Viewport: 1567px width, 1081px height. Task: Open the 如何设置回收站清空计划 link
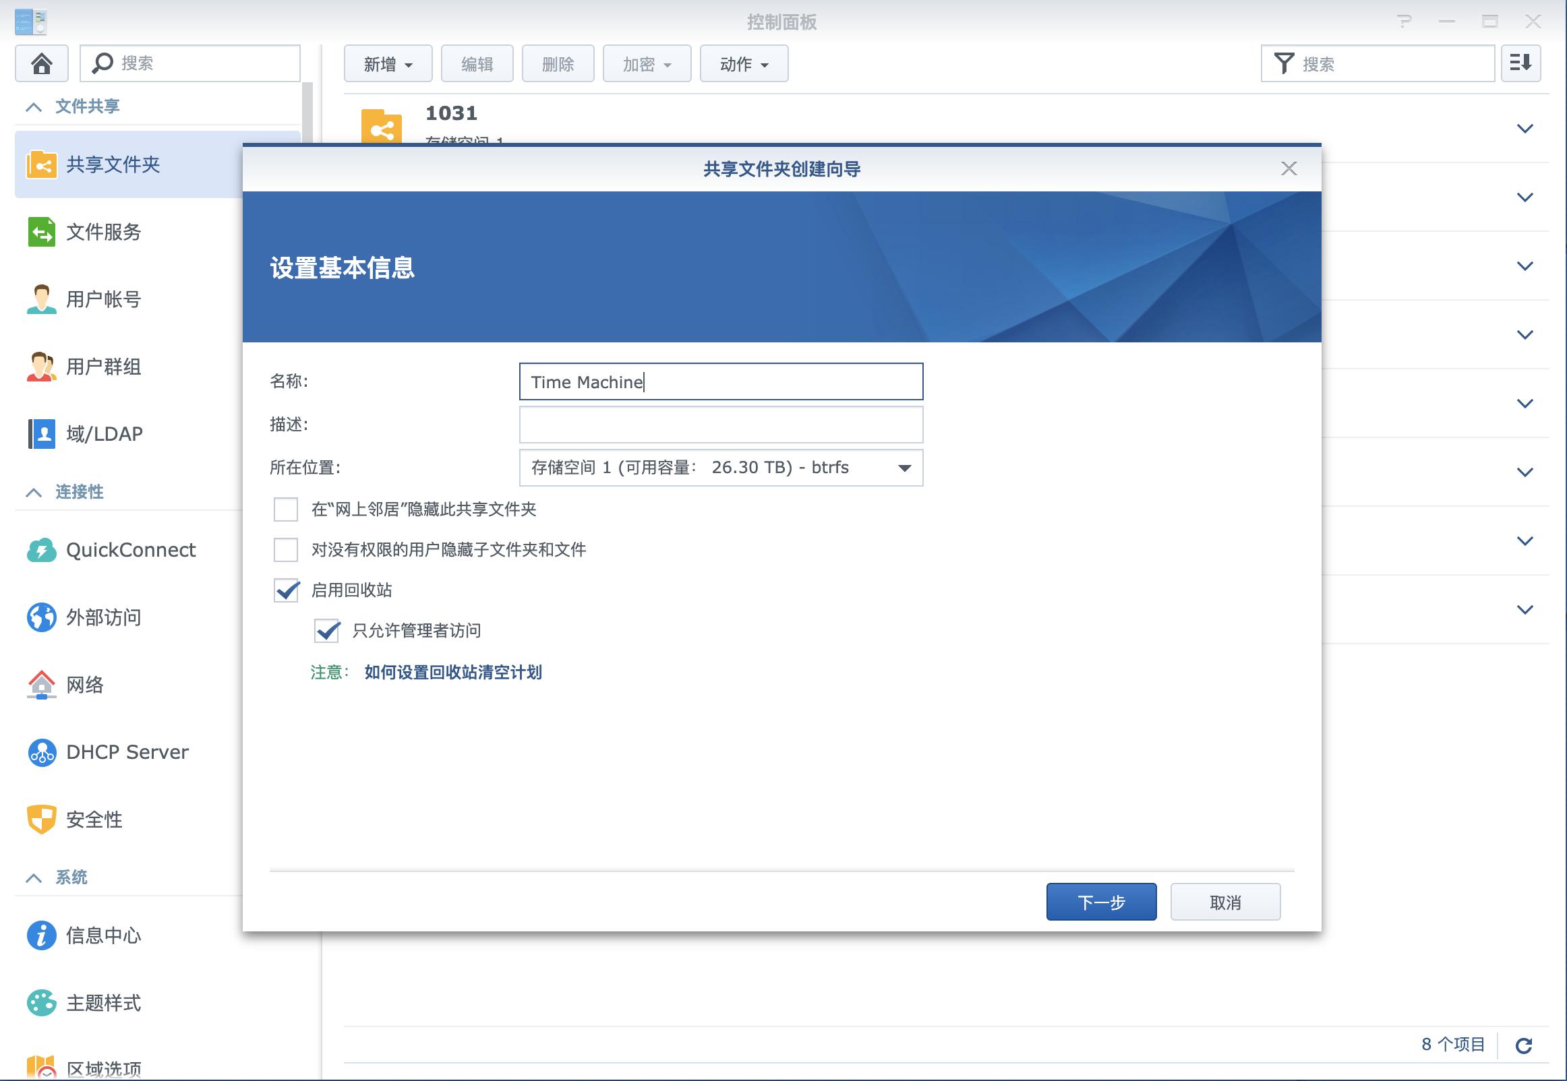[x=452, y=672]
